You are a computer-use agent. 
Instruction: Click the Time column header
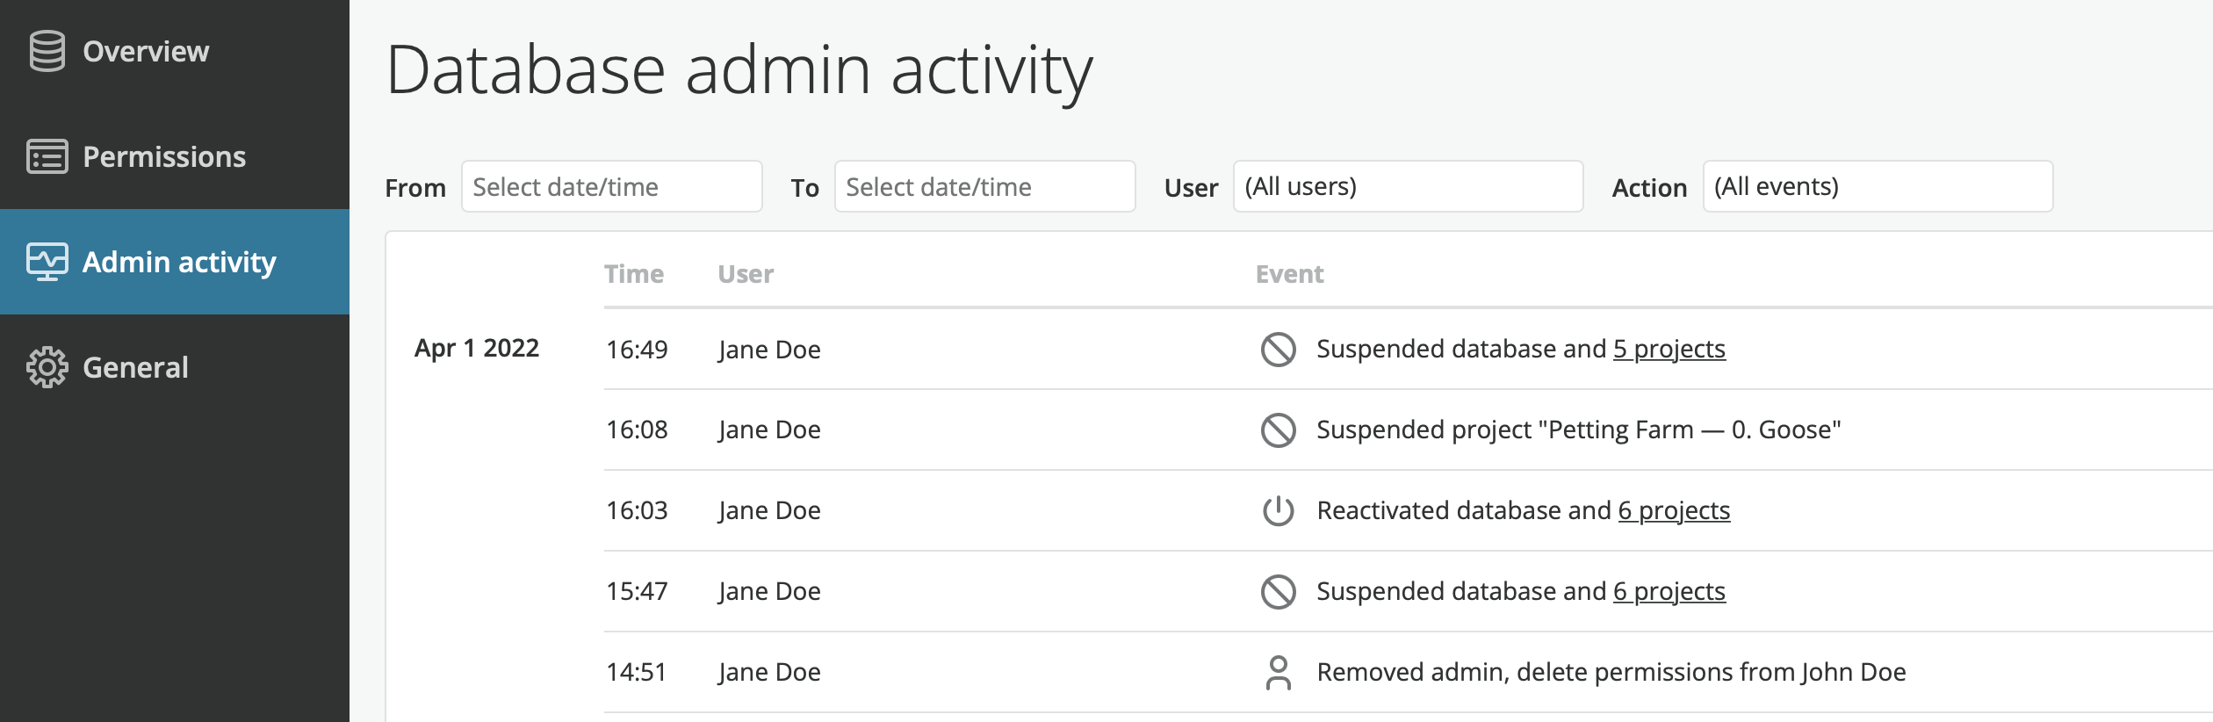(634, 274)
